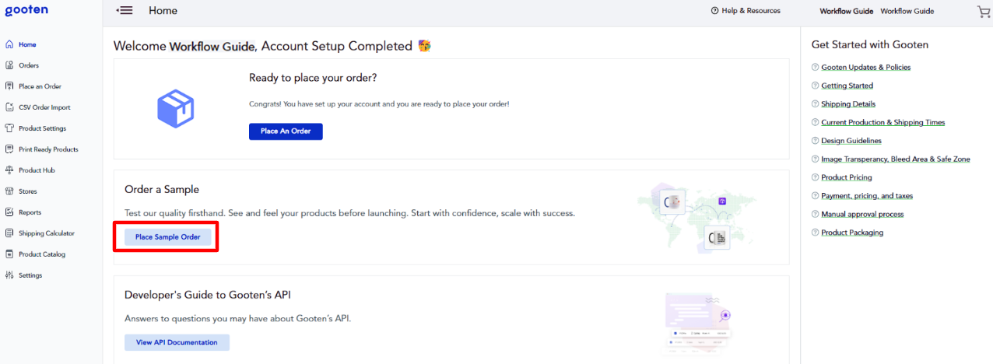Collapse the sidebar with hamburger icon

(125, 10)
